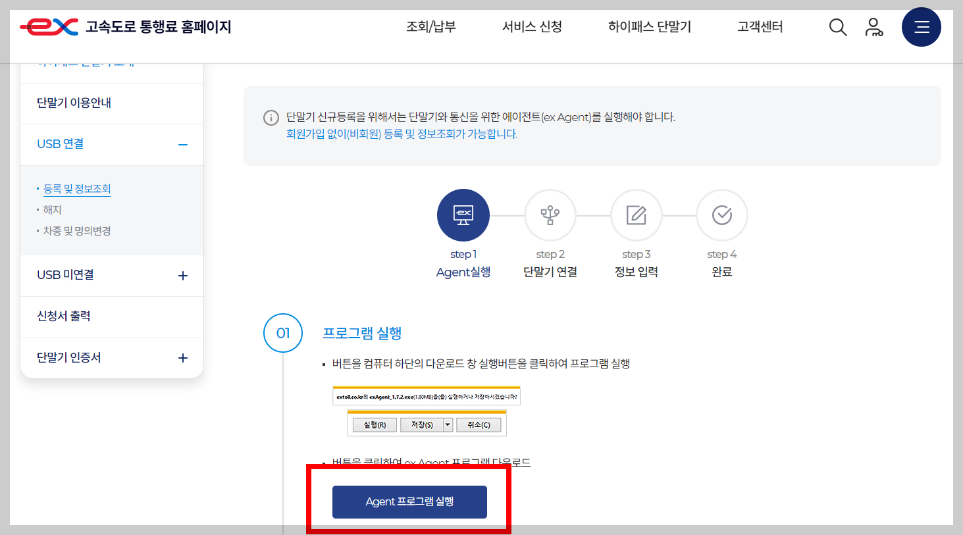Click the user login icon
The image size is (963, 535).
pos(874,27)
